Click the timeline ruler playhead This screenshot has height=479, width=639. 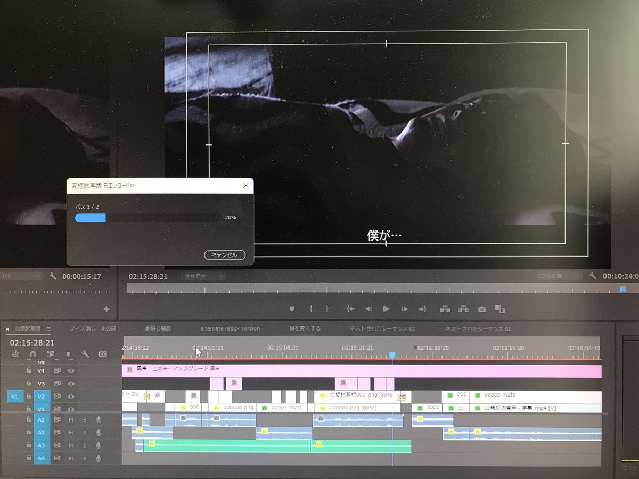tap(392, 354)
